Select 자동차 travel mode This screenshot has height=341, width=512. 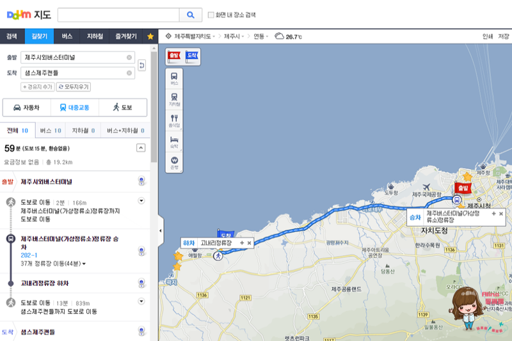[26, 107]
